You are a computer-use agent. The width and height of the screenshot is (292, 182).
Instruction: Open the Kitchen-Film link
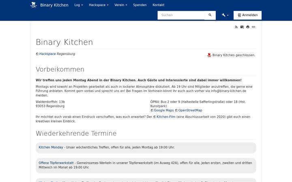(166, 117)
